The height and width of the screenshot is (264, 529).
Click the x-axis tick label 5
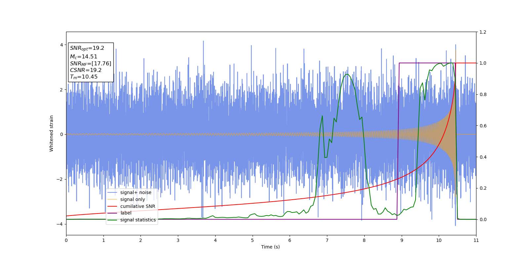(252, 240)
